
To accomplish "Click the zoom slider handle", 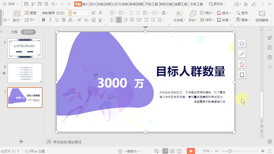I will tap(230, 151).
